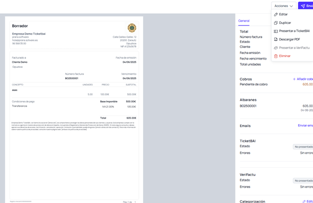The width and height of the screenshot is (313, 203).
Task: Click the plus icon beside Añadir cobro
Action: 294,79
